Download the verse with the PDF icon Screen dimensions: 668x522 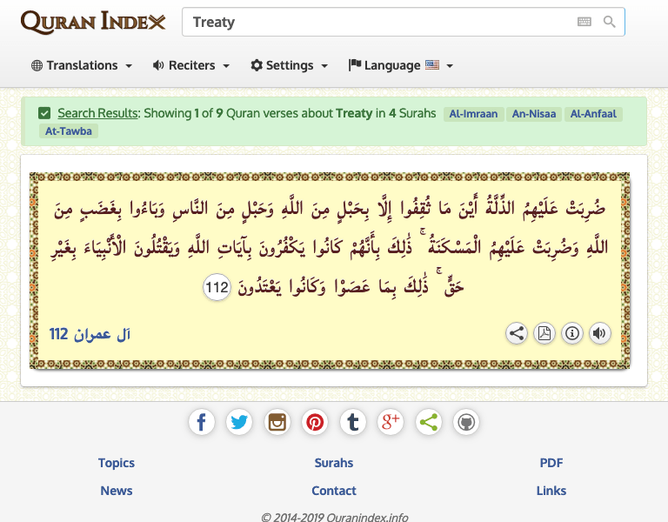click(544, 333)
